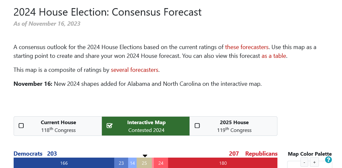This screenshot has width=342, height=168.
Task: Click the tan 25 toss-up segment
Action: [144, 163]
